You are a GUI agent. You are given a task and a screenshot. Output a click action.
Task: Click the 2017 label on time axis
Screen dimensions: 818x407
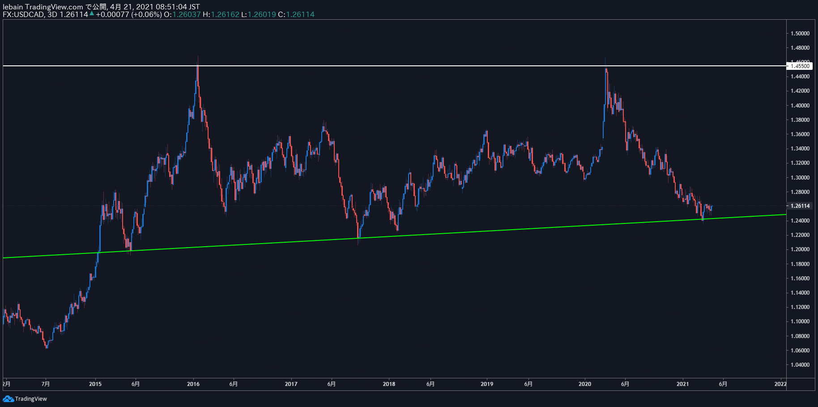coord(291,384)
